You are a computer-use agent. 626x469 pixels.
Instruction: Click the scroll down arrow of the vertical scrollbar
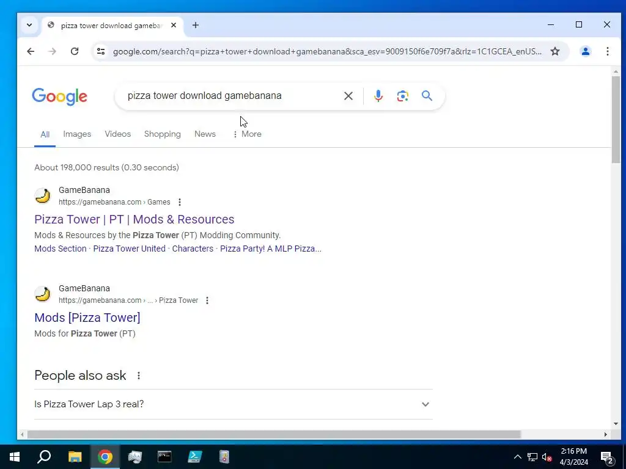[616, 424]
